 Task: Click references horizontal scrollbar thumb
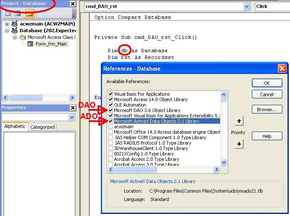[136, 170]
